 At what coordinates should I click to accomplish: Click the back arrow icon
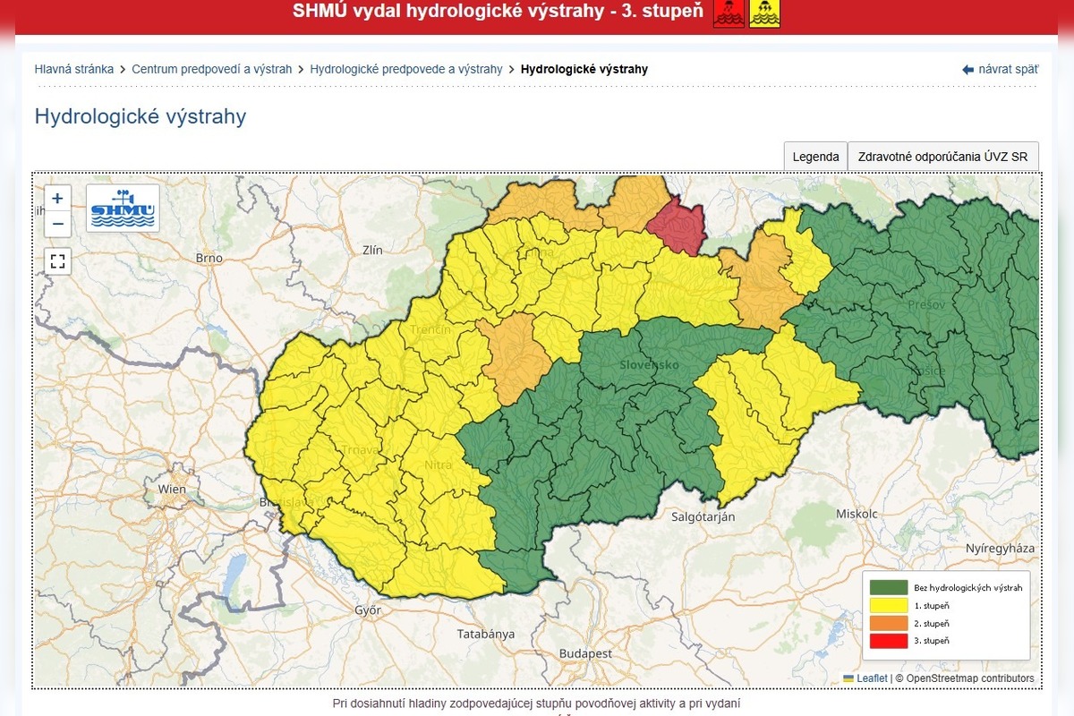click(967, 70)
